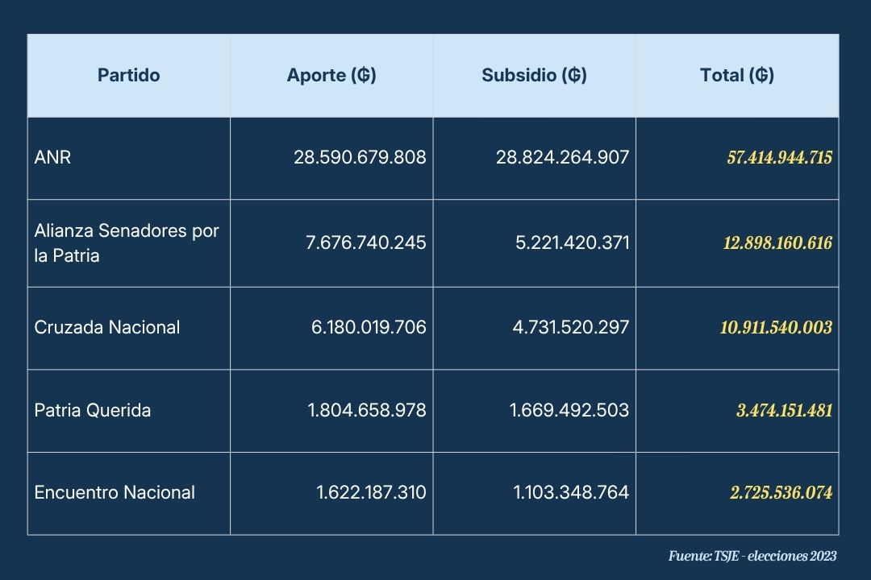Select Alianza Senadores por la Patria cell
871x580 pixels.
127,243
